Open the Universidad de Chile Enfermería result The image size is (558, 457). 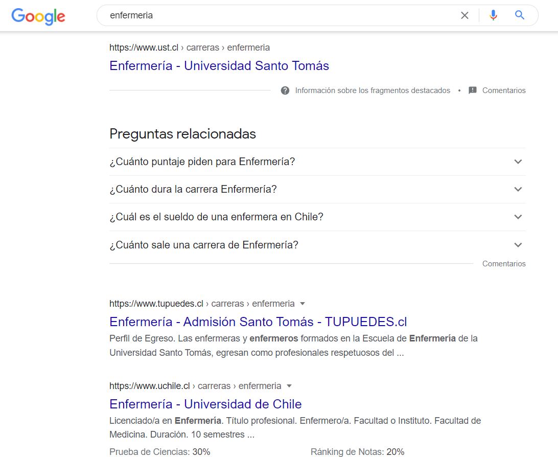[205, 404]
